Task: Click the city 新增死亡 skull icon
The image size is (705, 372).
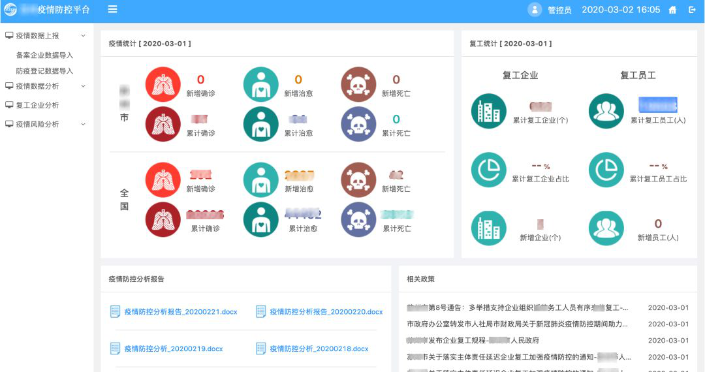Action: point(358,84)
